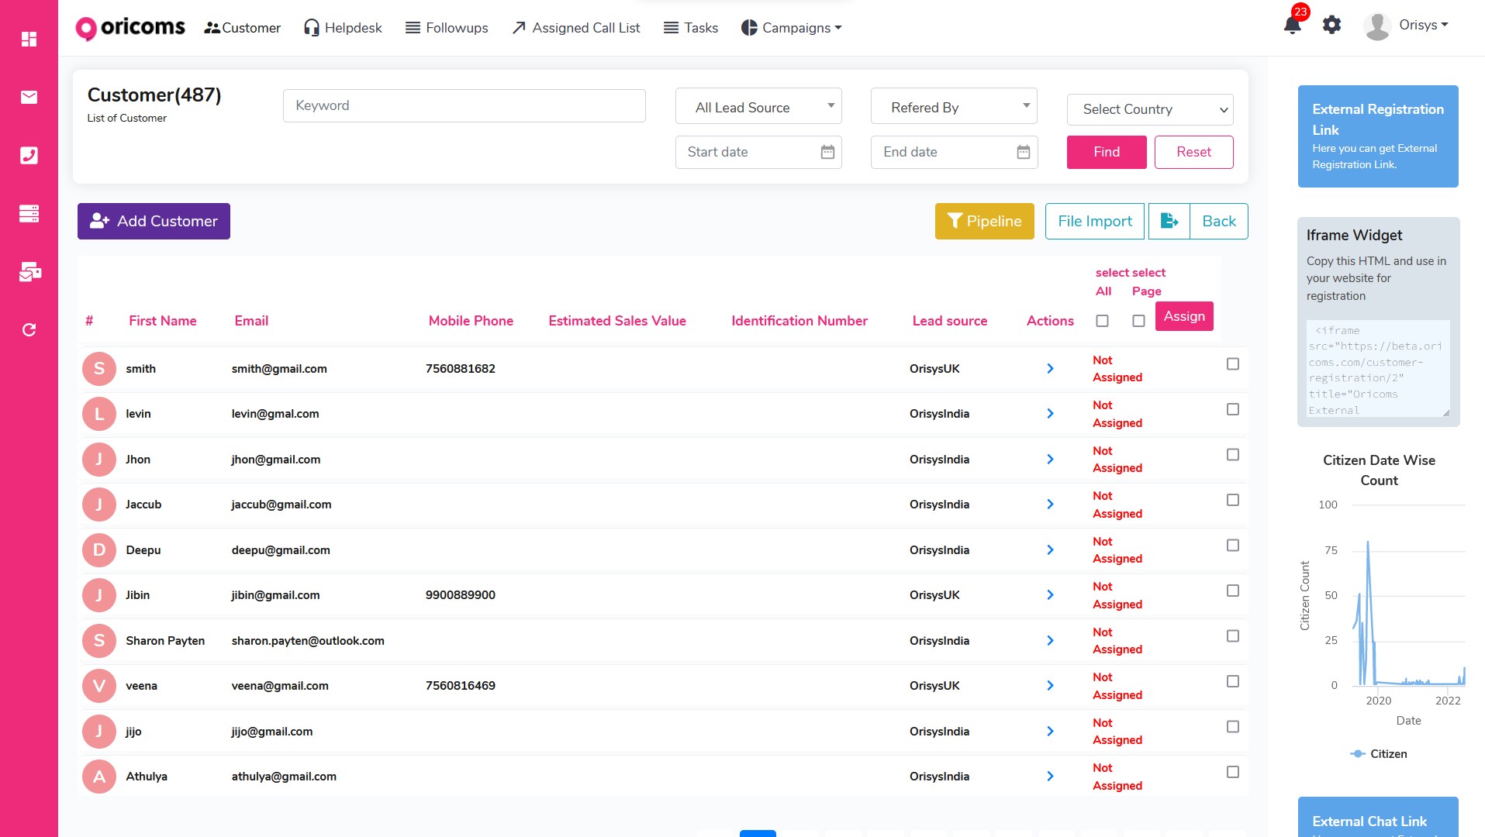The image size is (1485, 837).
Task: Open the phone call sidebar icon
Action: pos(29,155)
